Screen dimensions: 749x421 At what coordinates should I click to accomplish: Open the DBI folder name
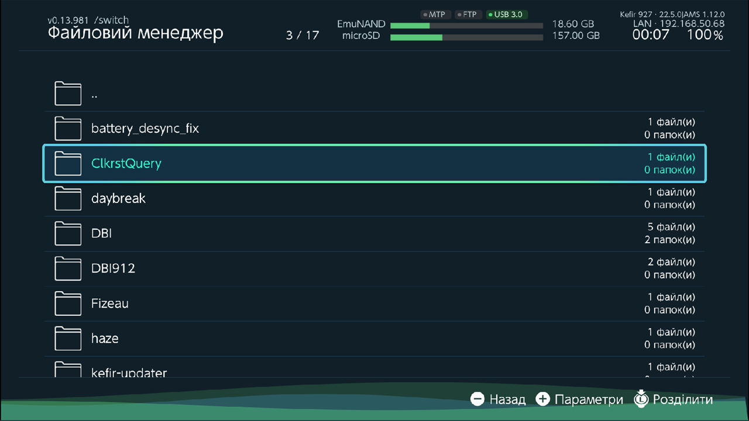(101, 233)
